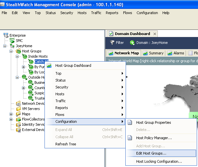The height and width of the screenshot is (167, 198).
Task: Click the SMC appliance icon in tree
Action: 12,40
